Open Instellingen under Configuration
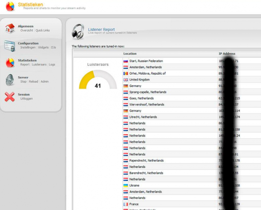 [28, 48]
